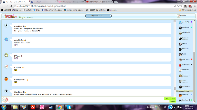This screenshot has height=110, width=197.
Task: Click JanetteAL's avatar in chat
Action: pyautogui.click(x=6, y=39)
